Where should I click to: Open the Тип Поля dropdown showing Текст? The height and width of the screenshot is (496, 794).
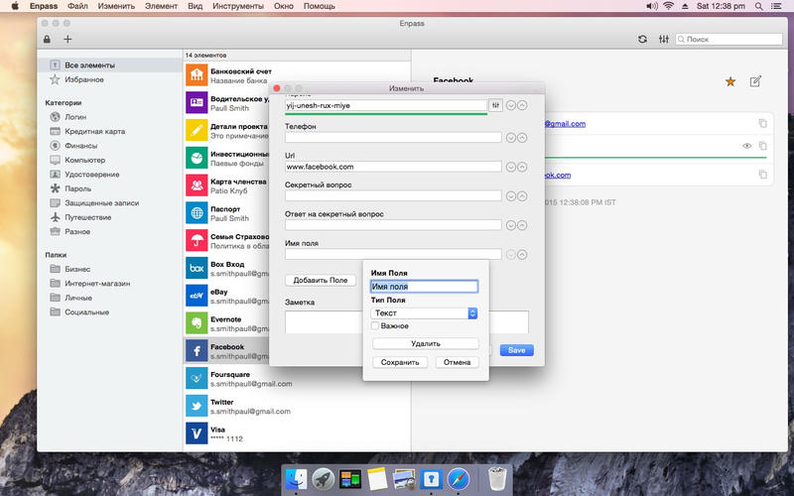point(424,312)
